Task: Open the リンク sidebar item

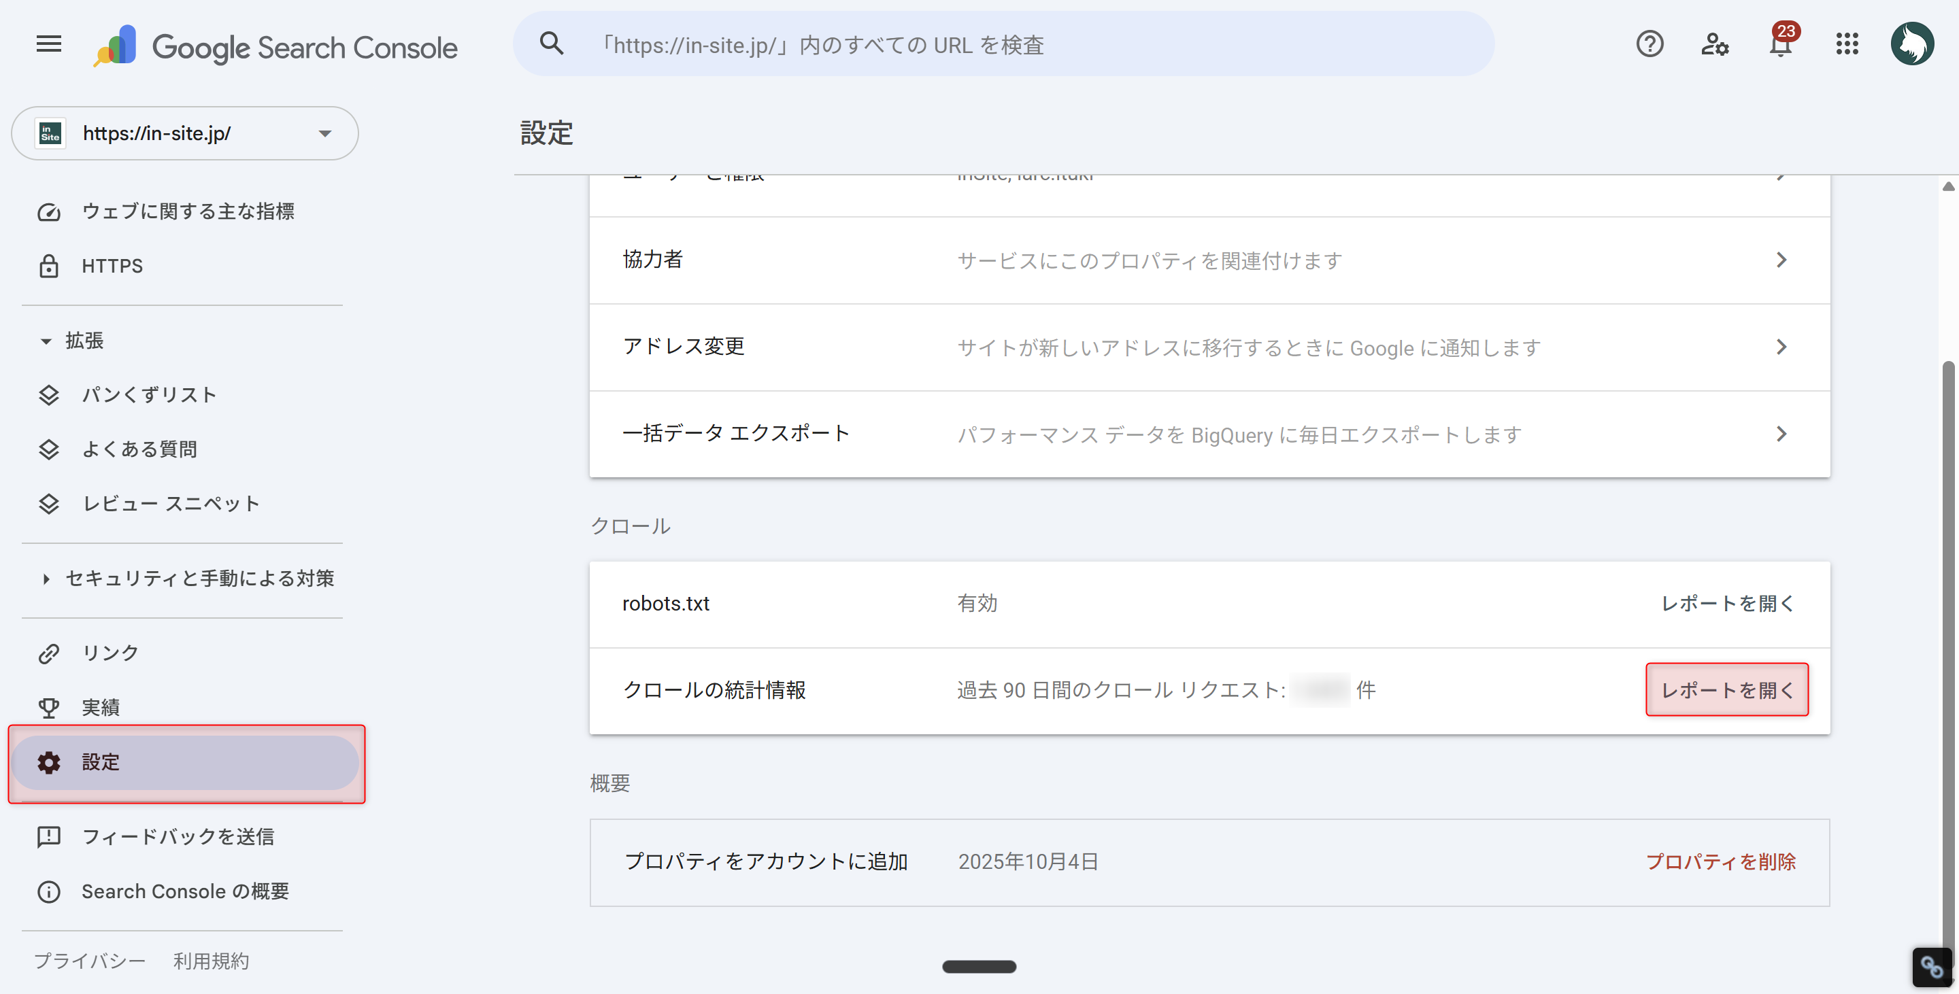Action: (110, 651)
